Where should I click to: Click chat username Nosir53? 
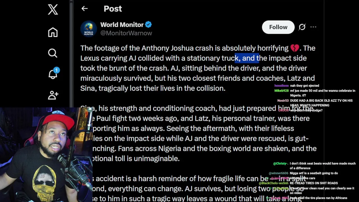tap(283, 101)
